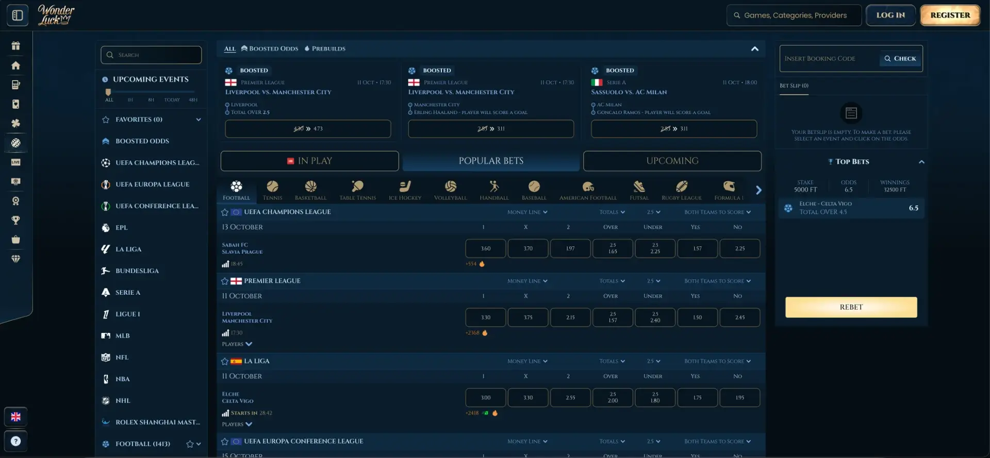Click the Register button
The image size is (990, 458).
pyautogui.click(x=950, y=15)
